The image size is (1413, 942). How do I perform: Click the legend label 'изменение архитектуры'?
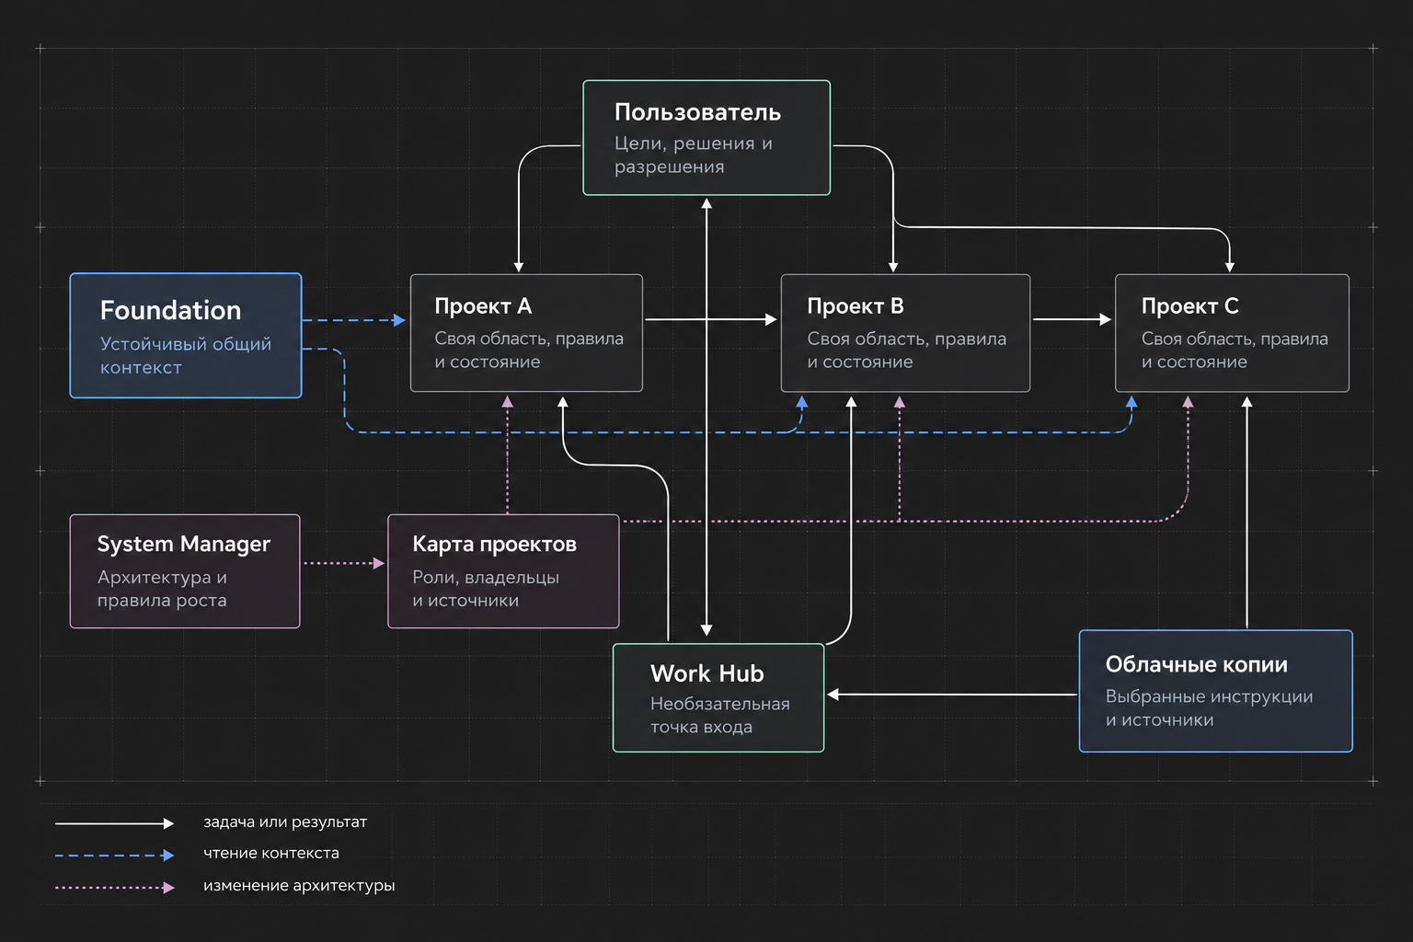299,886
